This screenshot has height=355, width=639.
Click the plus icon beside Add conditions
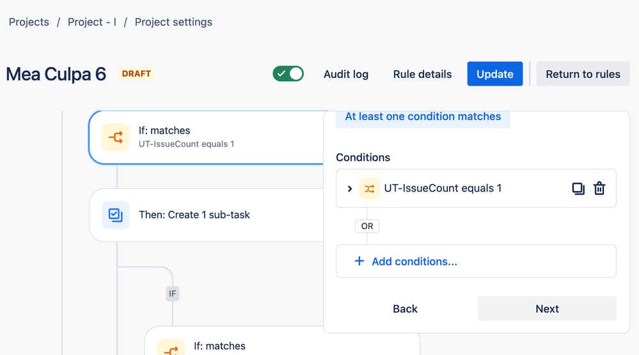click(359, 261)
